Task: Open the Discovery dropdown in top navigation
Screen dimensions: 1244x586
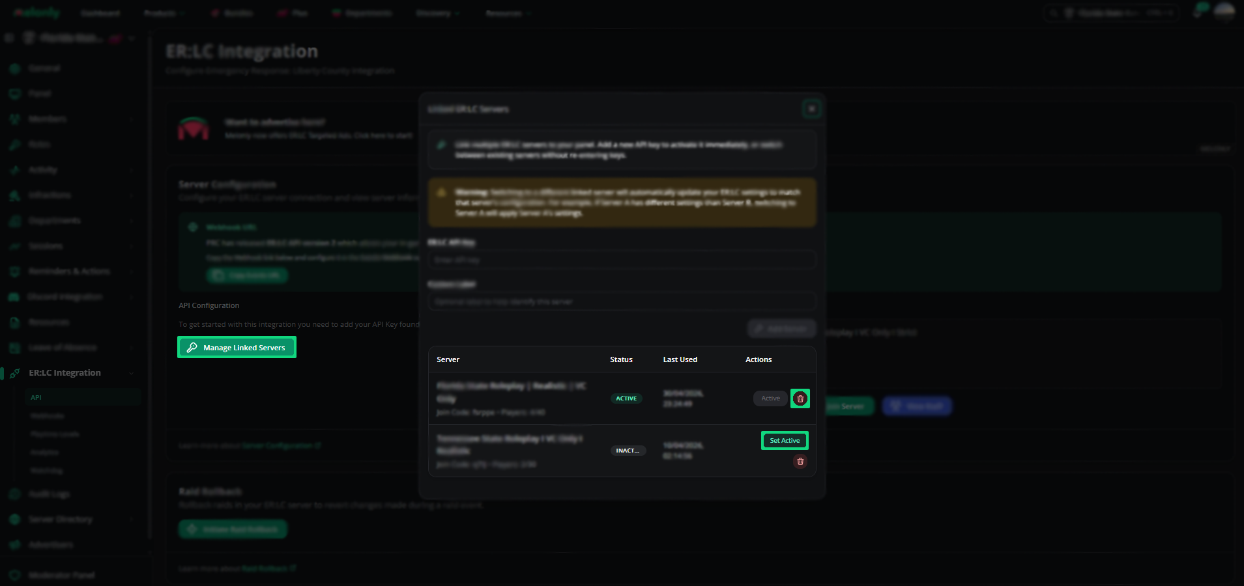Action: click(438, 13)
